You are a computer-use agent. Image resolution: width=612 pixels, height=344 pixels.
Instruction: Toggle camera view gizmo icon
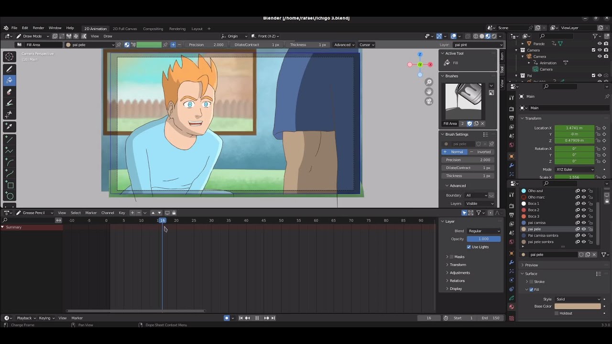[x=429, y=101]
